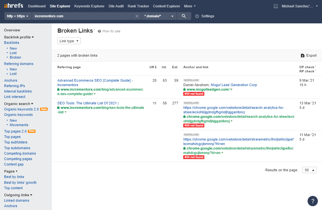The height and width of the screenshot is (210, 322).
Task: Open Content gap
Action: pos(14,164)
